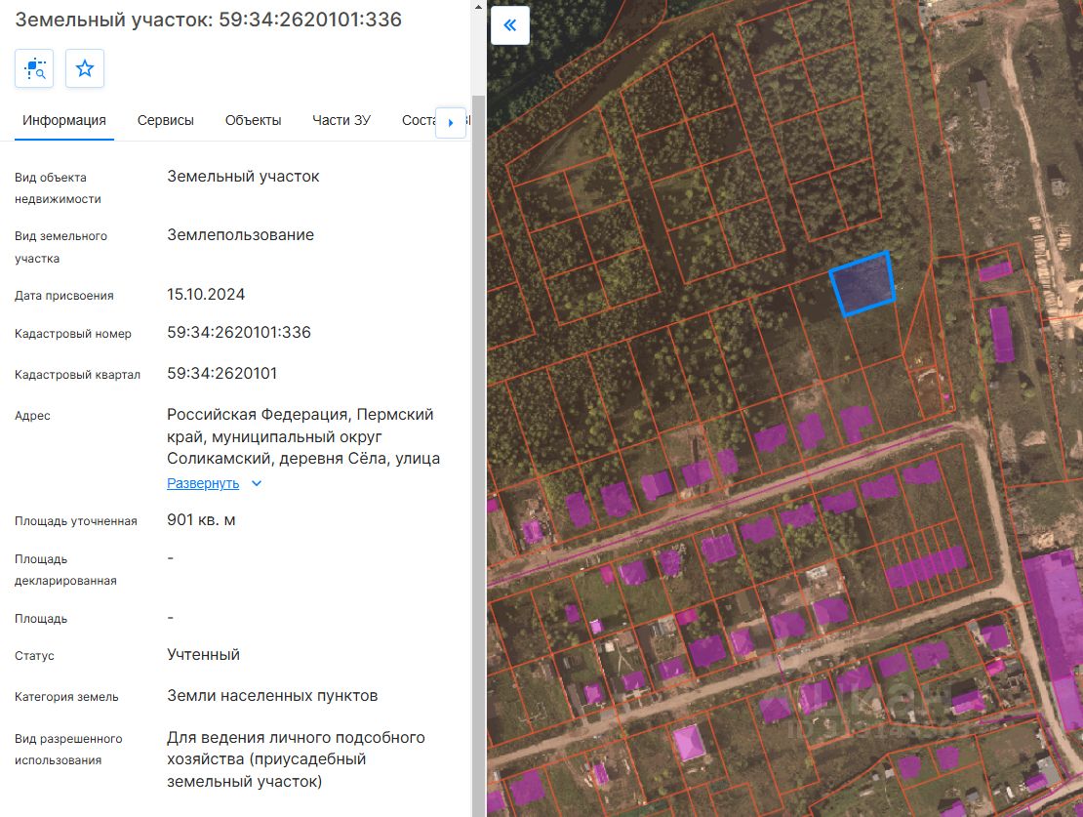This screenshot has width=1083, height=817.
Task: Click the value Земельный участок under Вид объекта
Action: point(243,177)
